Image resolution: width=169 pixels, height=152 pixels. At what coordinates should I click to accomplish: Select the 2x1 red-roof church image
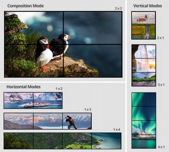point(144,25)
